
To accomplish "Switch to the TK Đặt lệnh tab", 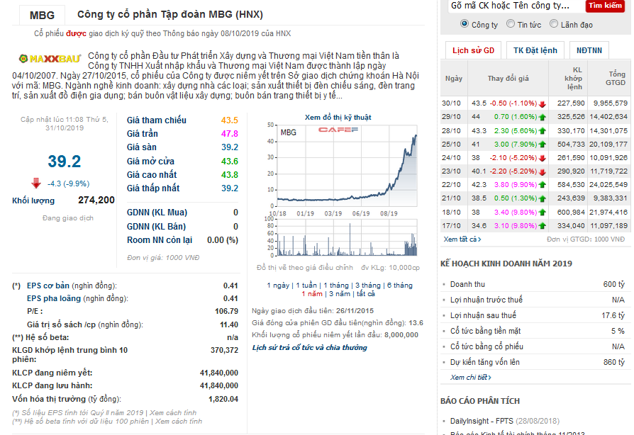I will tap(535, 50).
